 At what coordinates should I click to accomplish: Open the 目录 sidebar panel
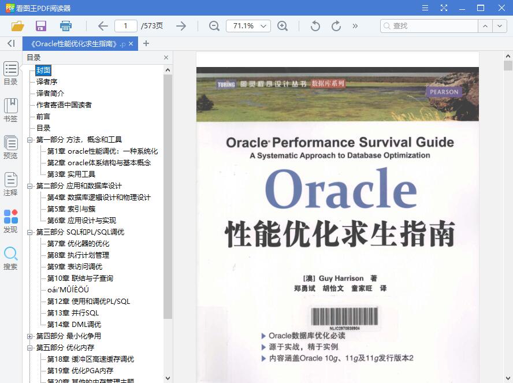point(10,73)
